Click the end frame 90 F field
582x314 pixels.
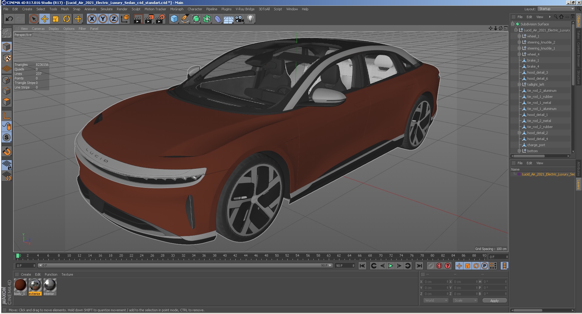point(345,266)
